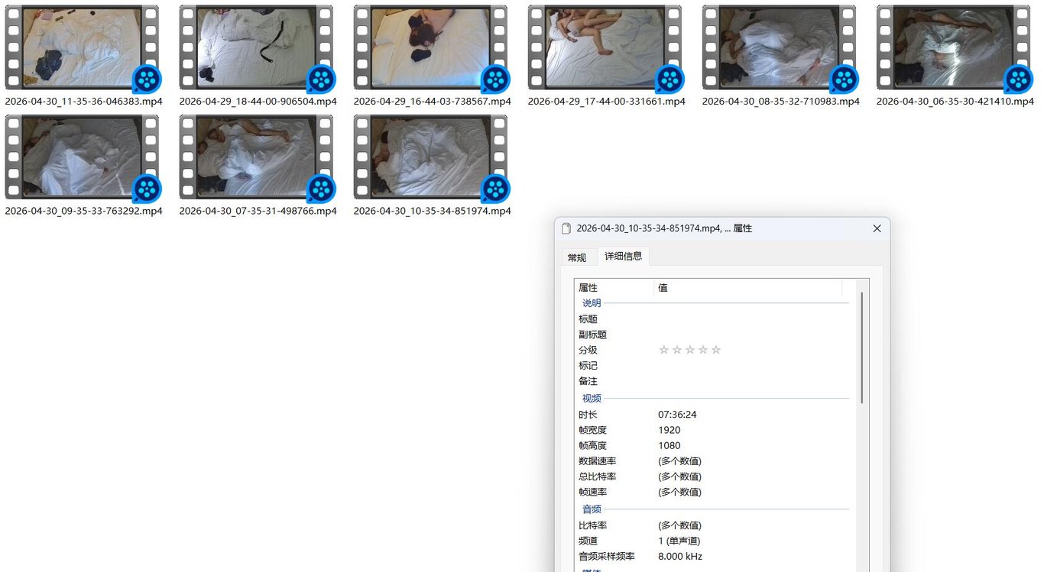Click the 音频 section header
1044x572 pixels.
coord(592,509)
